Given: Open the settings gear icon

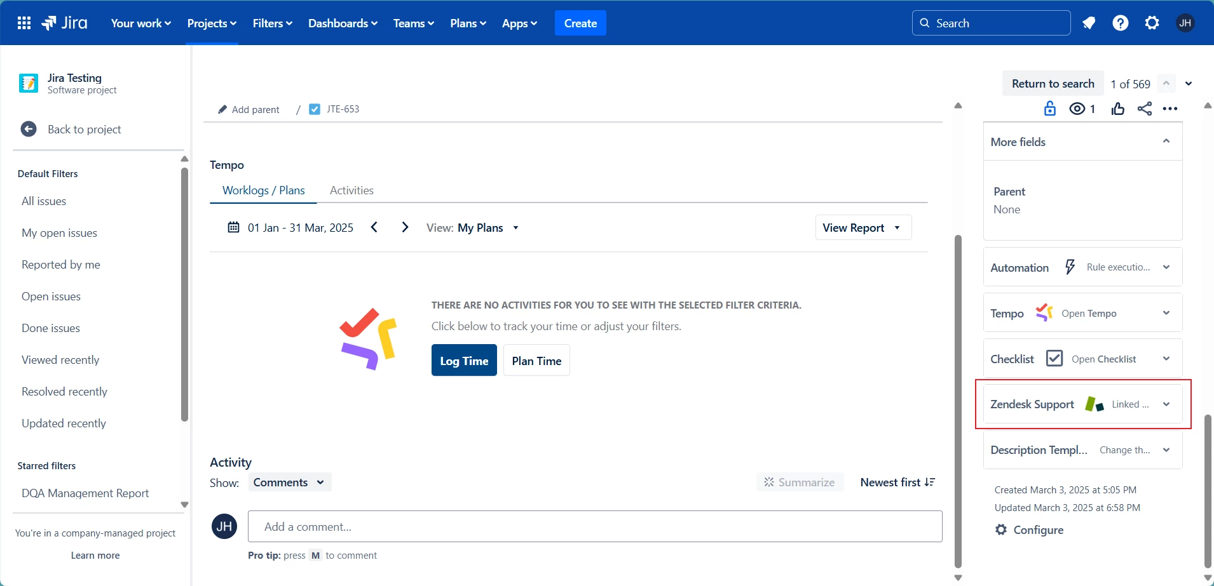Looking at the screenshot, I should click(x=1152, y=23).
